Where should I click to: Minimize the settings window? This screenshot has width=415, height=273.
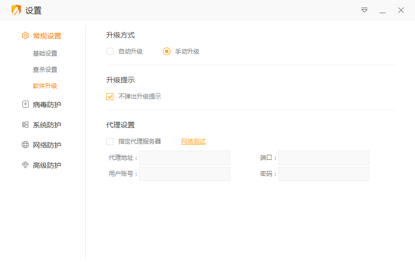tap(383, 10)
